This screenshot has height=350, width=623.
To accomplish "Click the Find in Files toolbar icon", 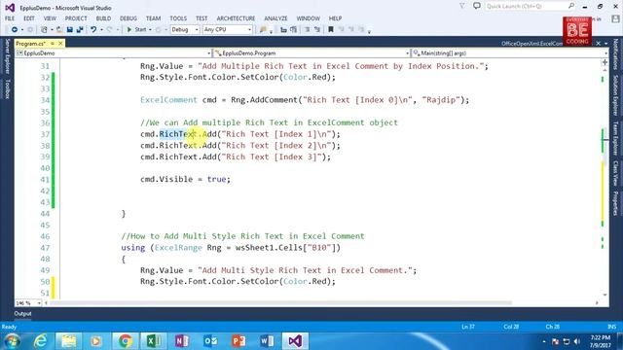I will pos(263,30).
